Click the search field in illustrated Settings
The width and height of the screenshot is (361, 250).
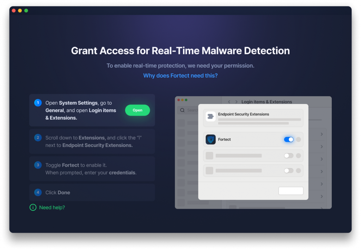(x=188, y=110)
